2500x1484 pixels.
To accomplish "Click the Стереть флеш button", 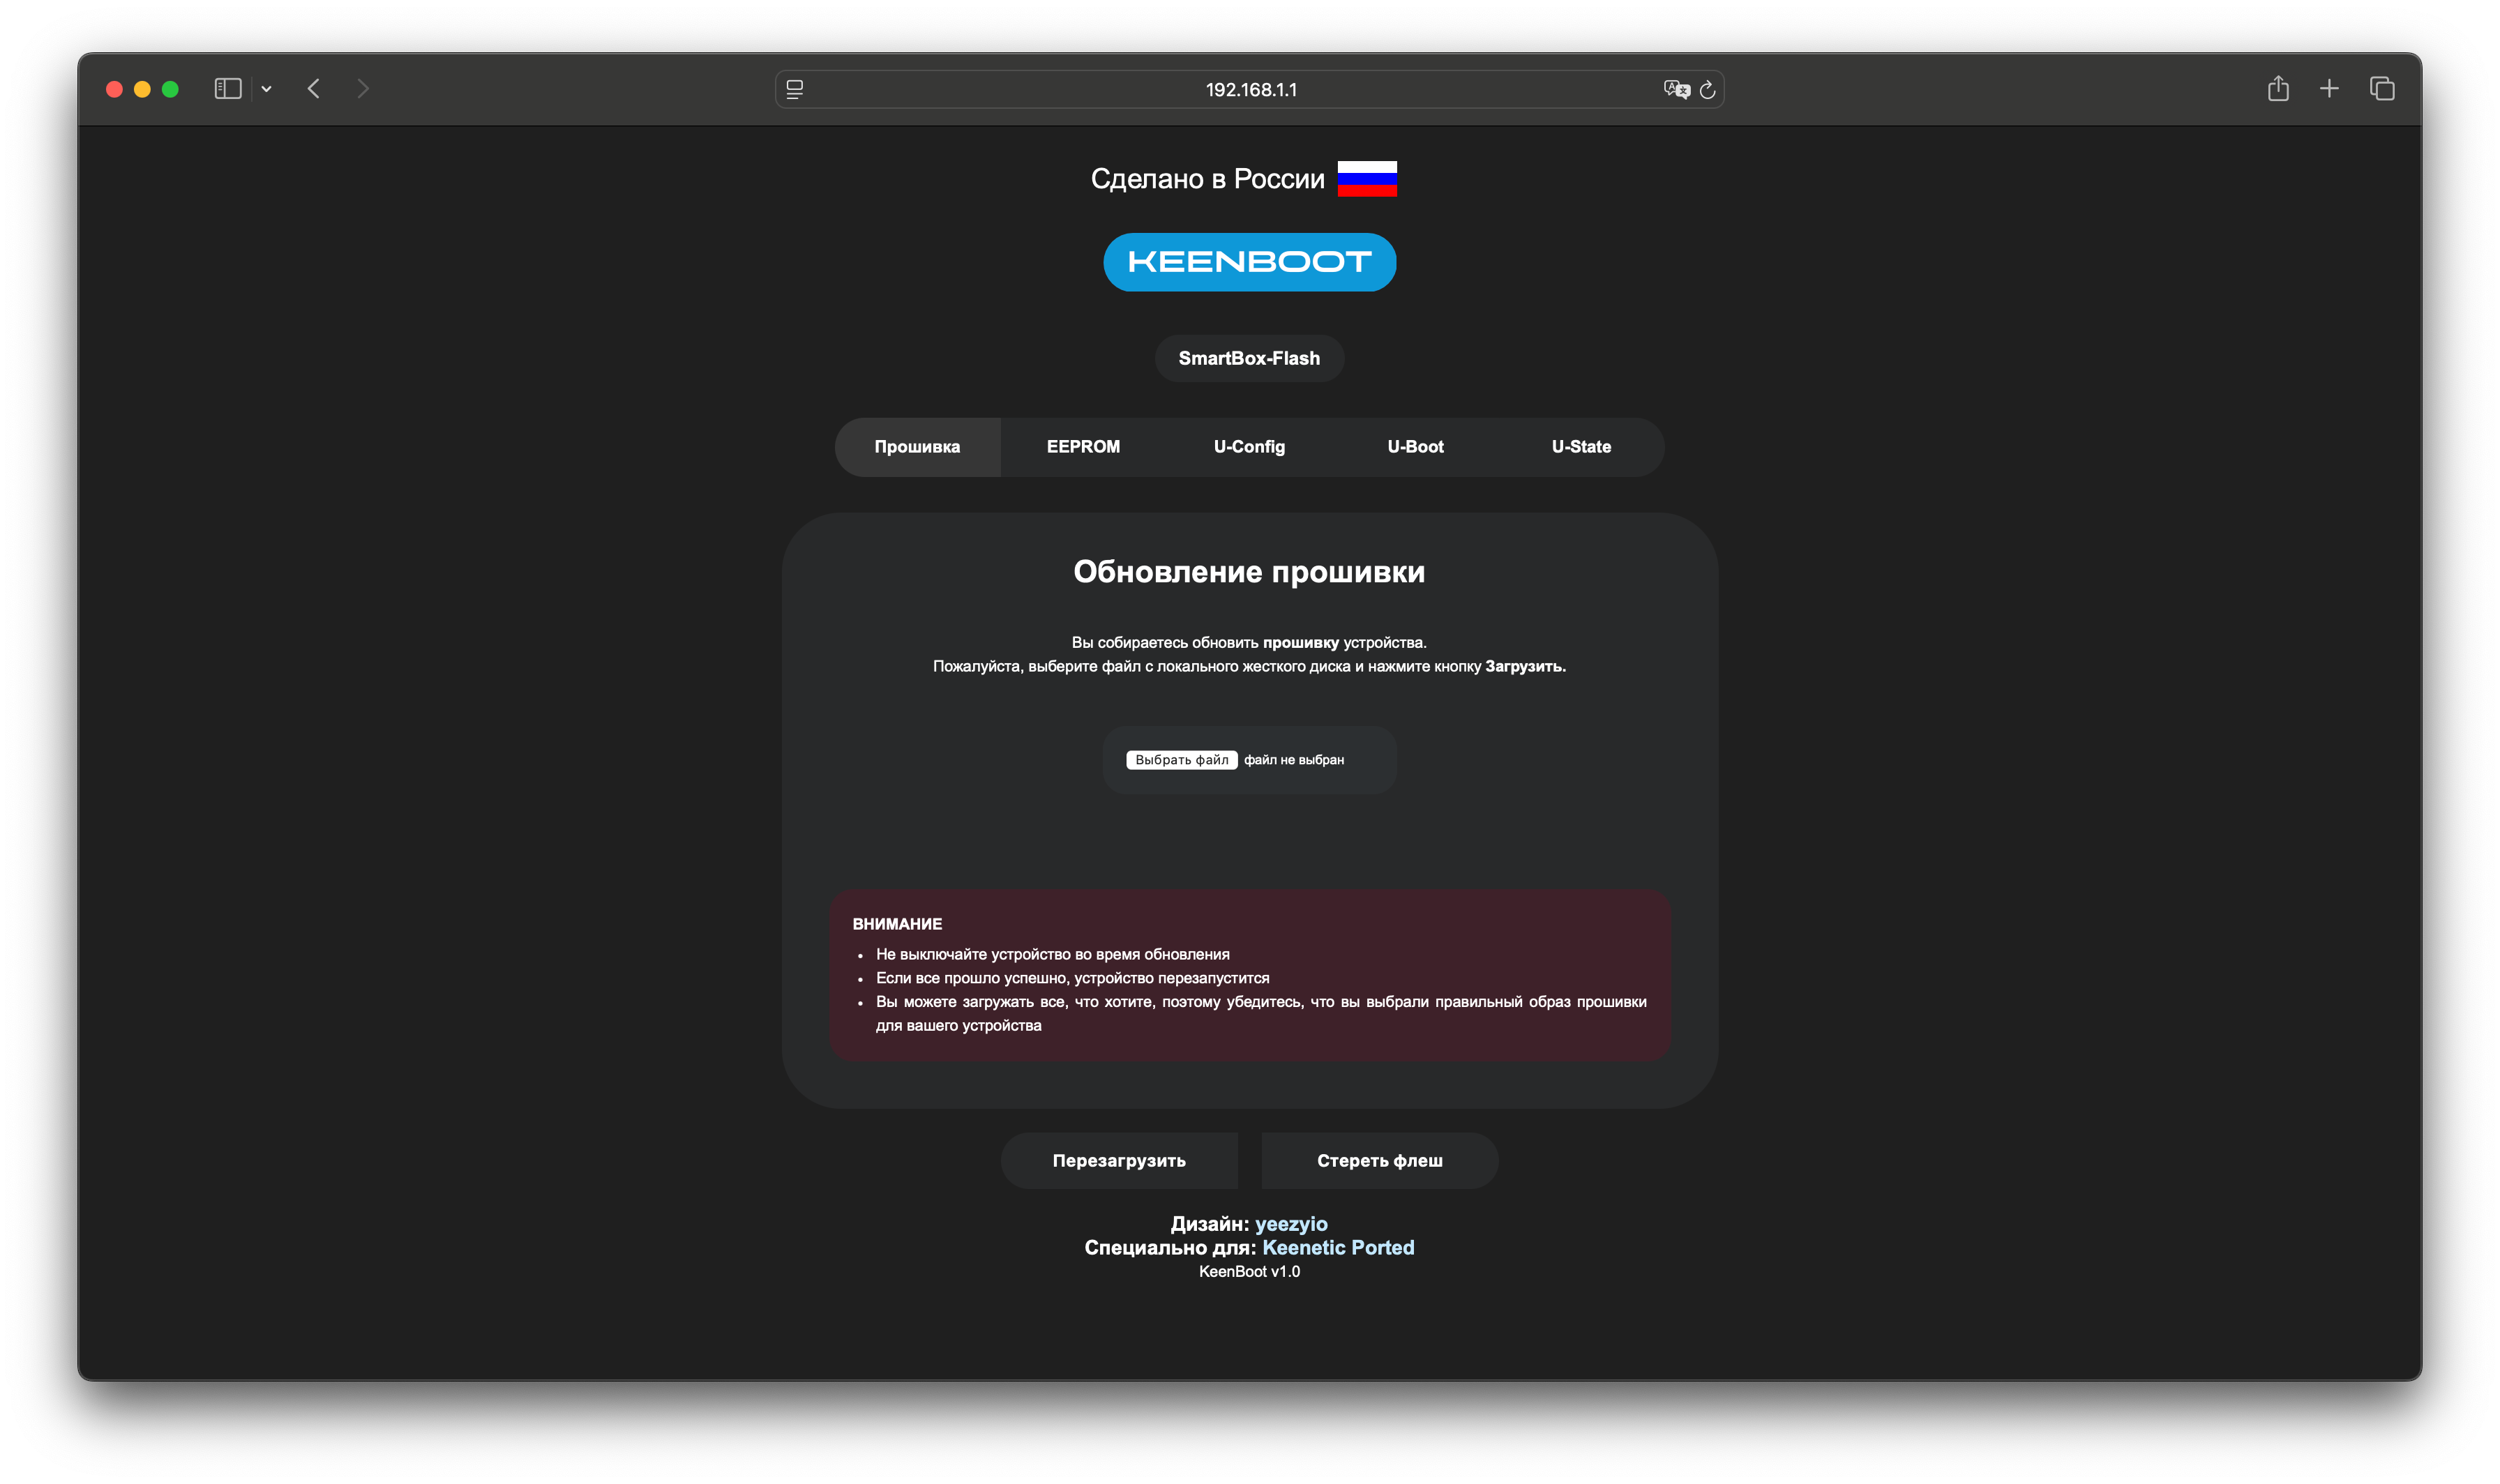I will (x=1380, y=1160).
